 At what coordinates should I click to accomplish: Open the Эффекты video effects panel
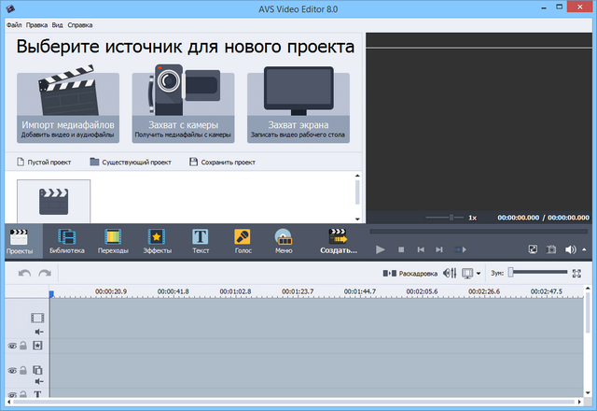pyautogui.click(x=157, y=241)
